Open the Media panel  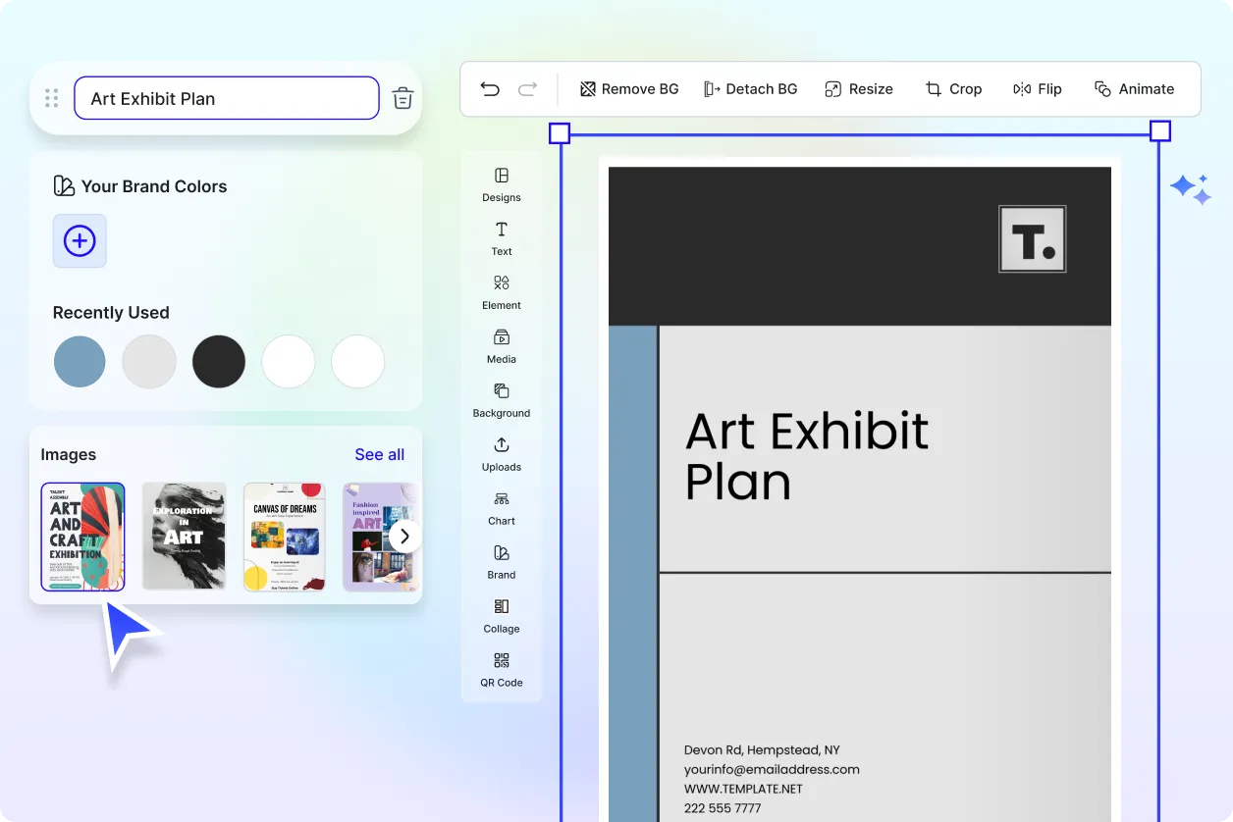click(x=502, y=345)
